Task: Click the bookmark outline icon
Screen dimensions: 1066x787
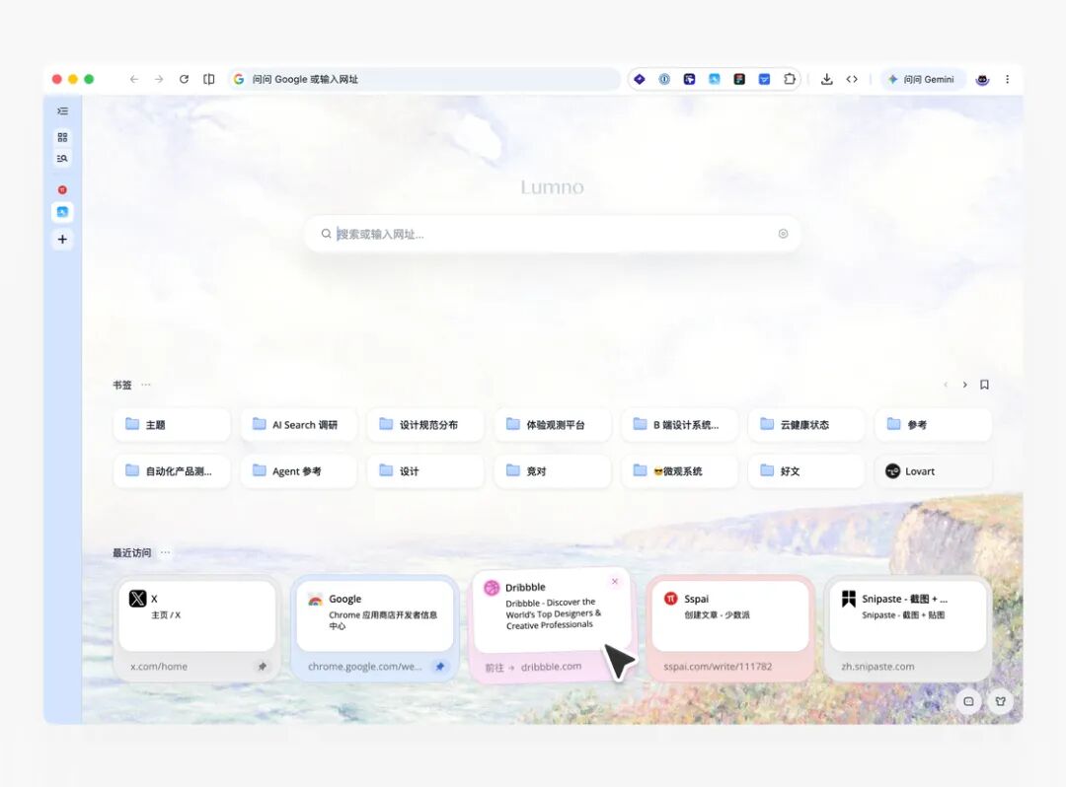Action: click(x=984, y=385)
